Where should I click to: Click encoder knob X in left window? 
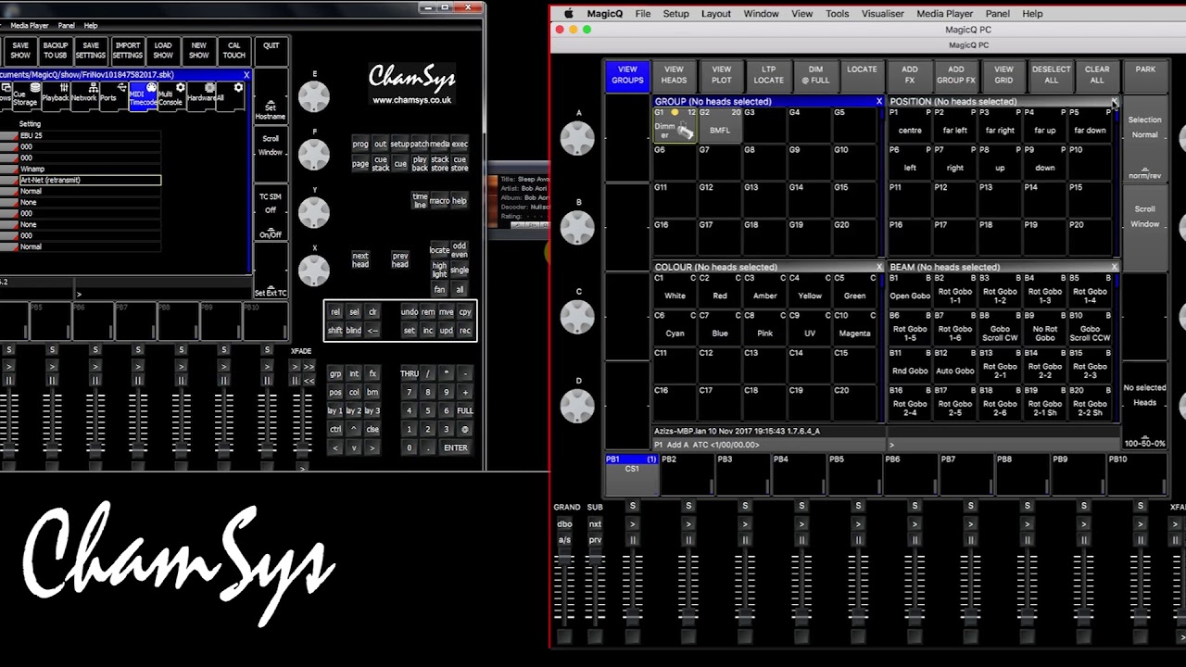point(314,270)
